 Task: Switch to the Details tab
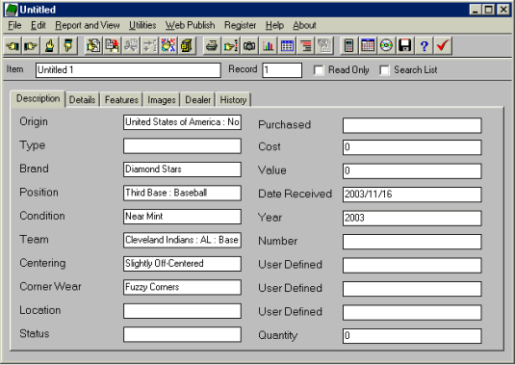click(x=82, y=100)
